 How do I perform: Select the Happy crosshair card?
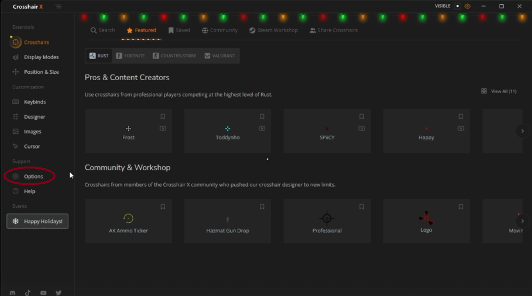tap(426, 131)
